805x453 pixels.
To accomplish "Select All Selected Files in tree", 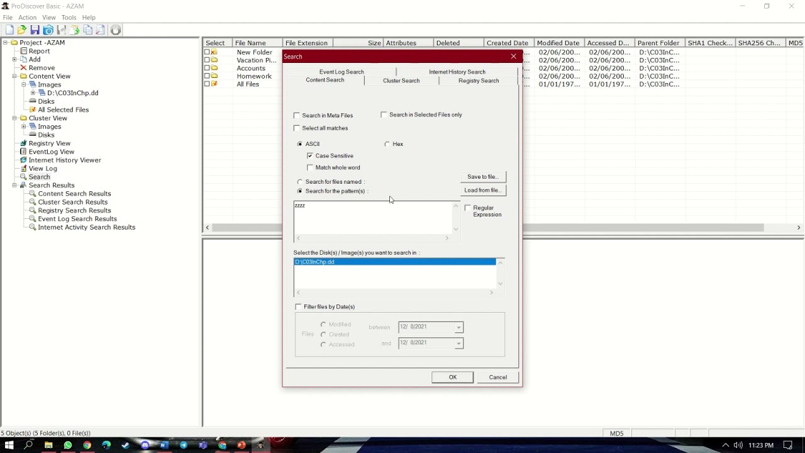I will point(63,109).
